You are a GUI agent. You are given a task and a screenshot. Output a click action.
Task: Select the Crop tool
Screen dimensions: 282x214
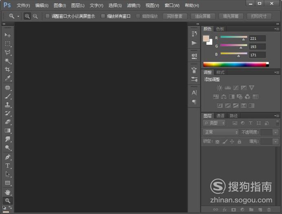coord(8,70)
